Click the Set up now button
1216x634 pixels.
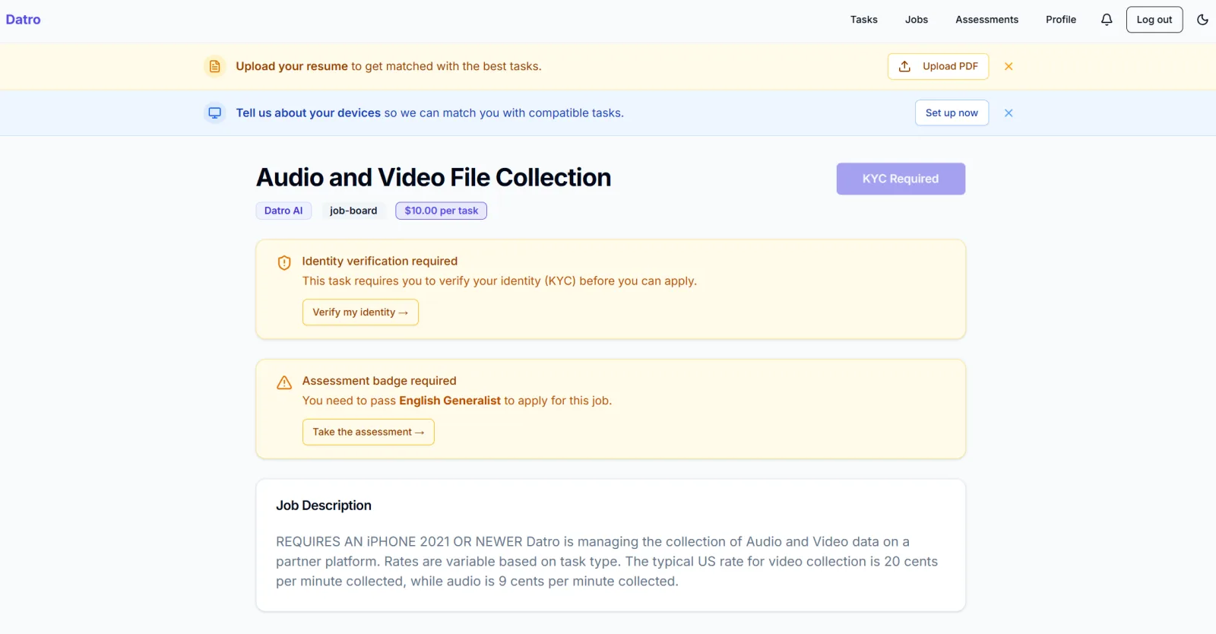point(952,113)
